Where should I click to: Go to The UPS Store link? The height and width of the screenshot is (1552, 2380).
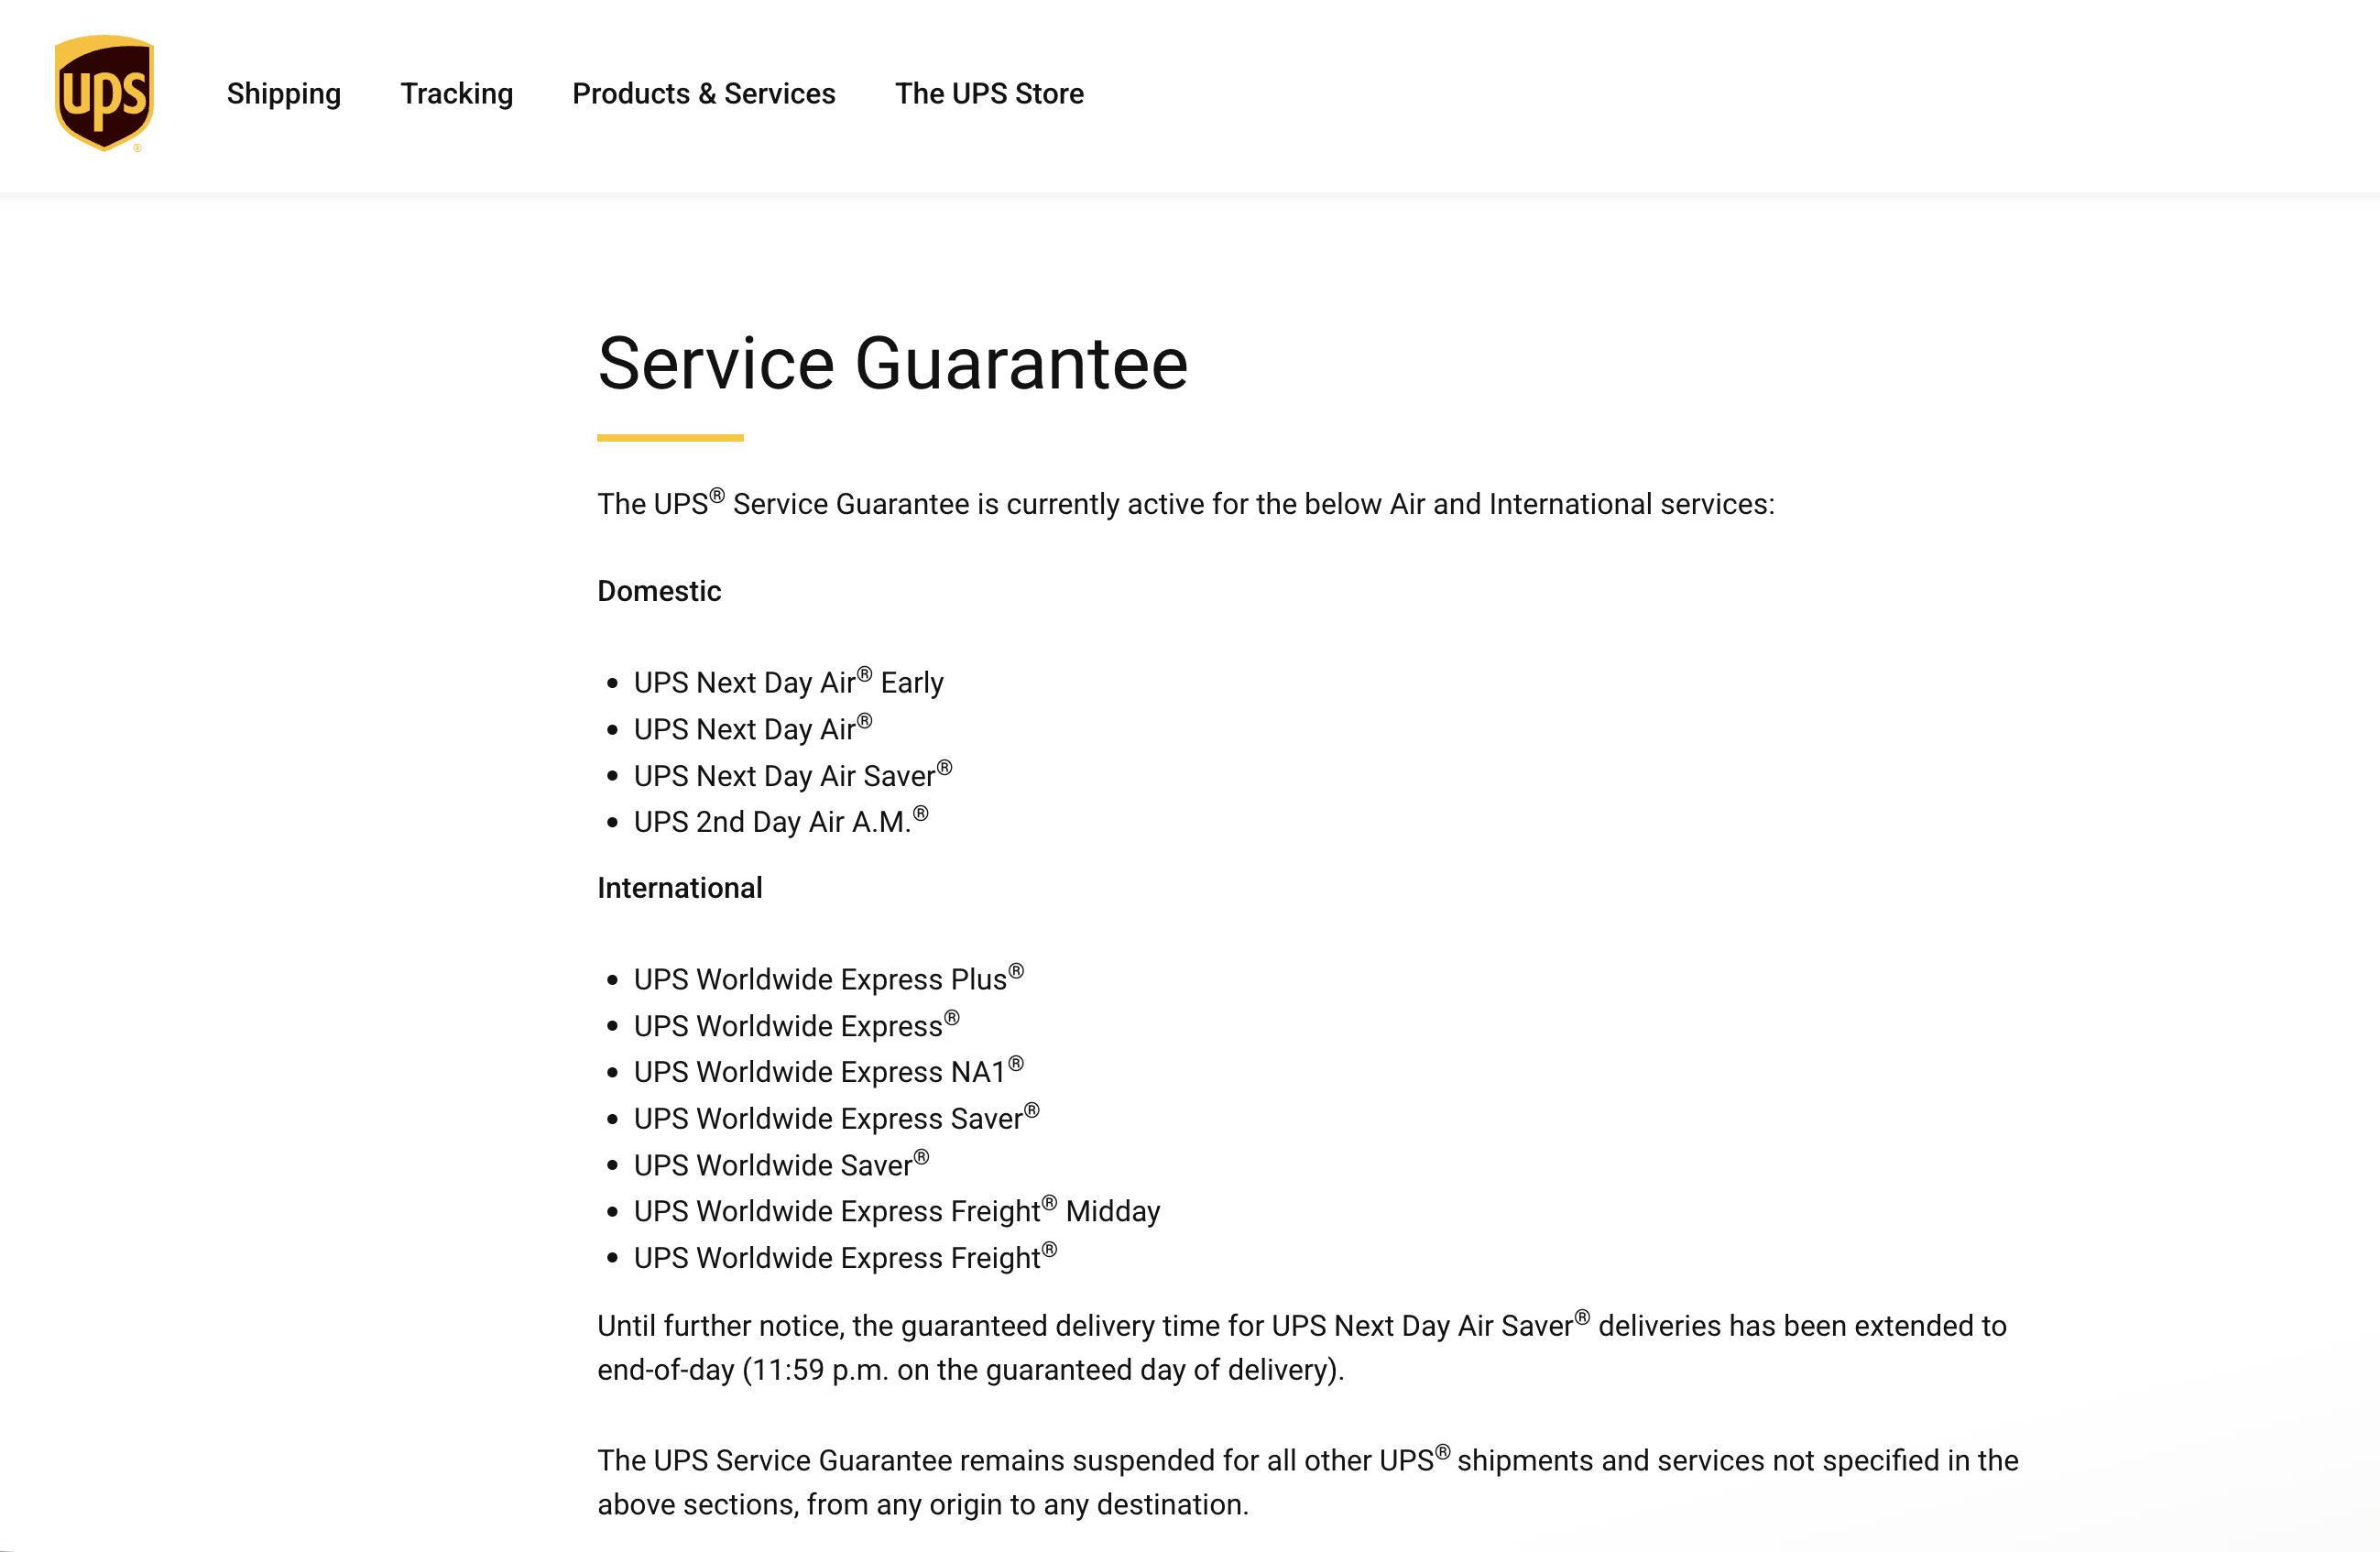tap(988, 94)
